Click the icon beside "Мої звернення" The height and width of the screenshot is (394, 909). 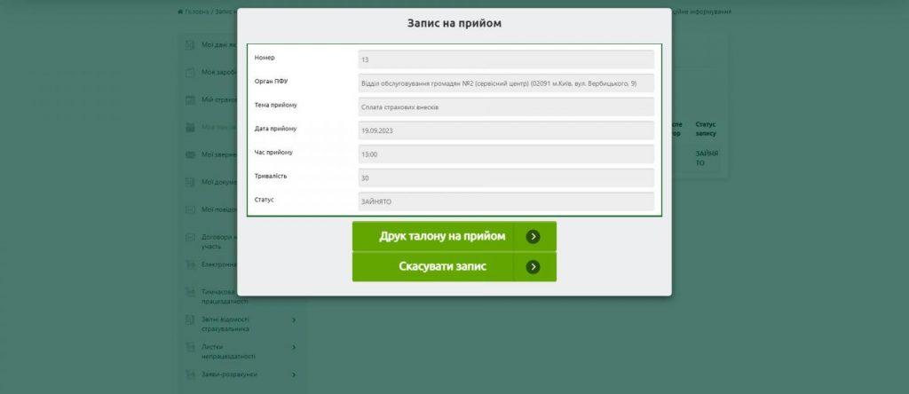190,154
